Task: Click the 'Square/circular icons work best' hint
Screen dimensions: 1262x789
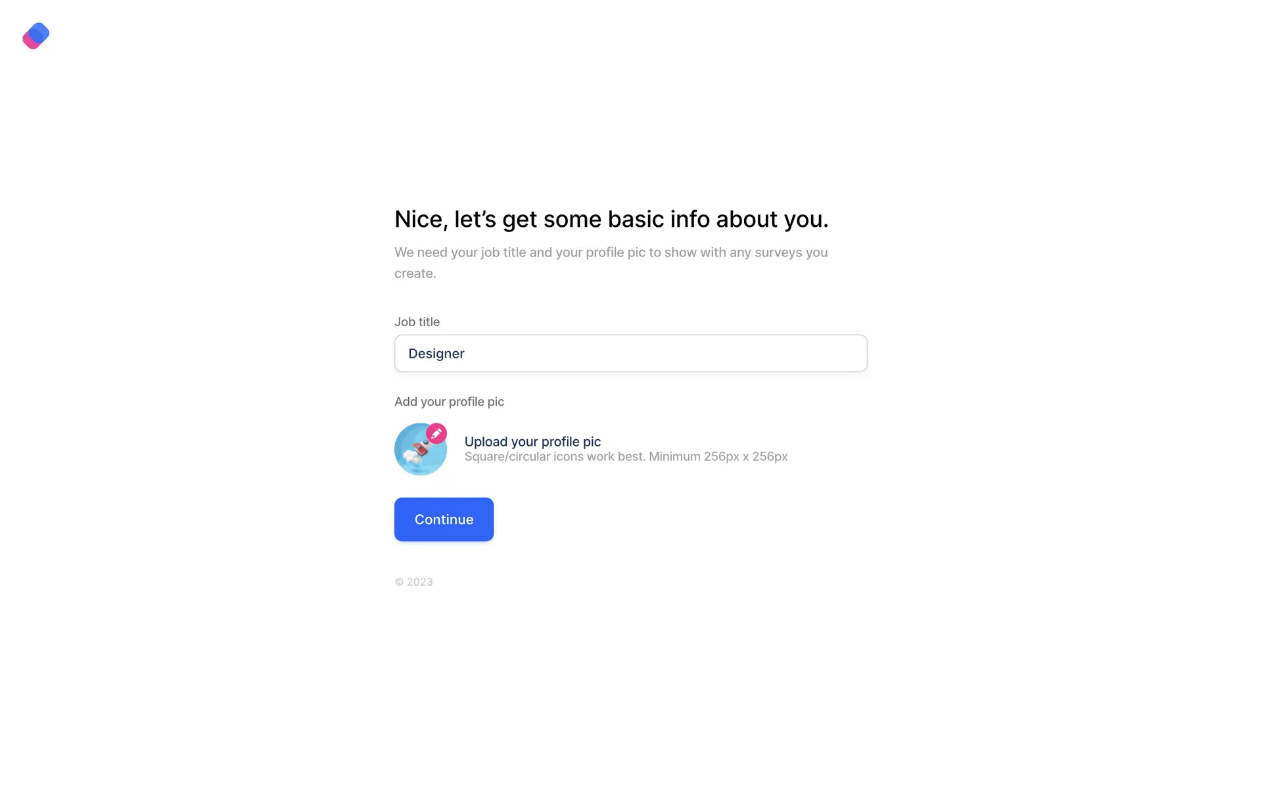Action: (626, 457)
